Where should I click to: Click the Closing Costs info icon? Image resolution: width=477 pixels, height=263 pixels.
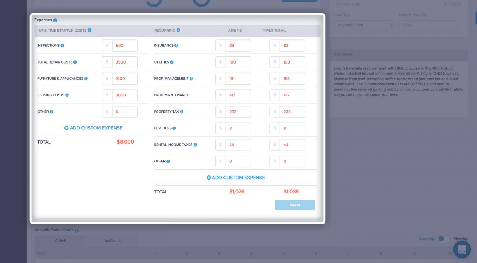click(x=67, y=95)
